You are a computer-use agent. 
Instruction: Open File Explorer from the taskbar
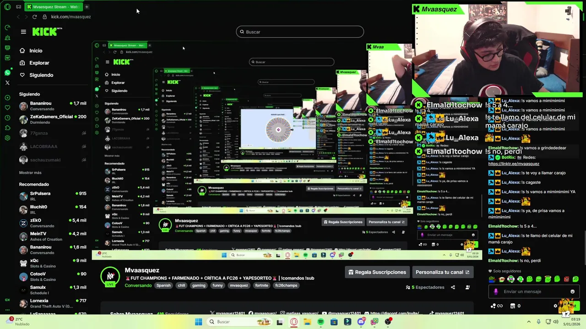[x=307, y=322]
